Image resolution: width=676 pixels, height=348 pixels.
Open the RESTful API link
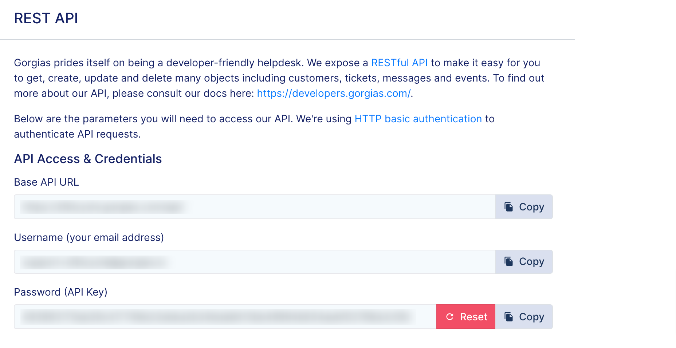click(399, 63)
